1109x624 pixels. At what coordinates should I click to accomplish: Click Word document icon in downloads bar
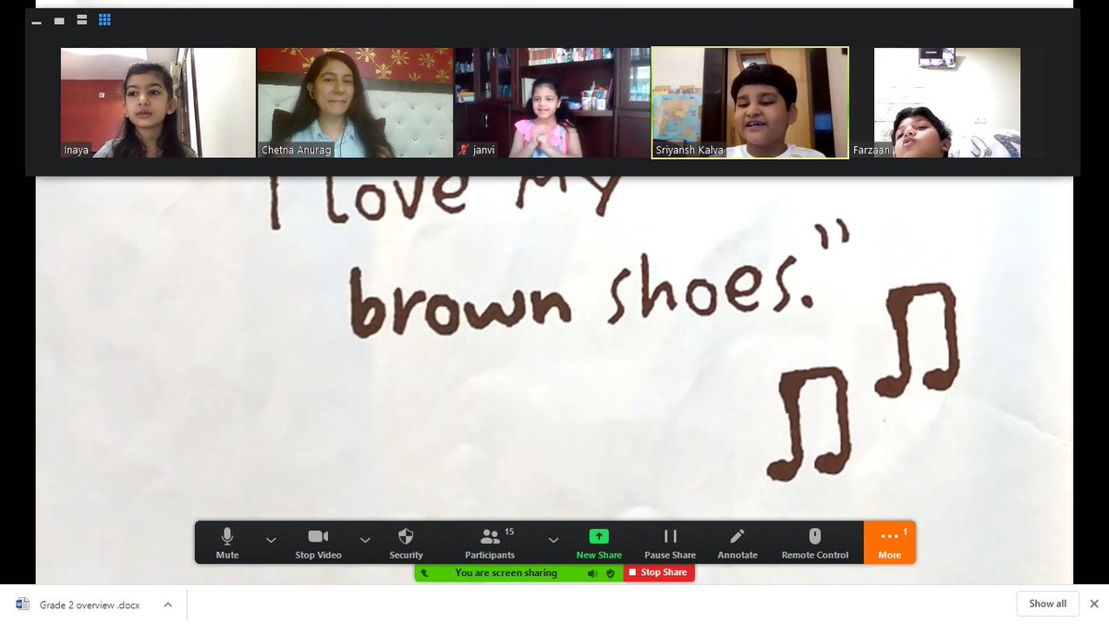pyautogui.click(x=23, y=605)
